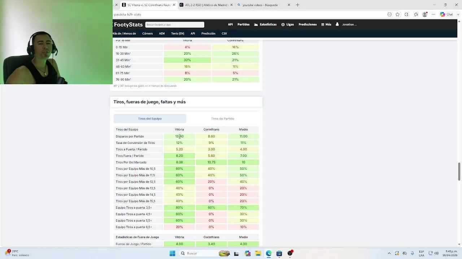The image size is (462, 259).
Task: Open AEM in the sub navigation
Action: [x=162, y=33]
